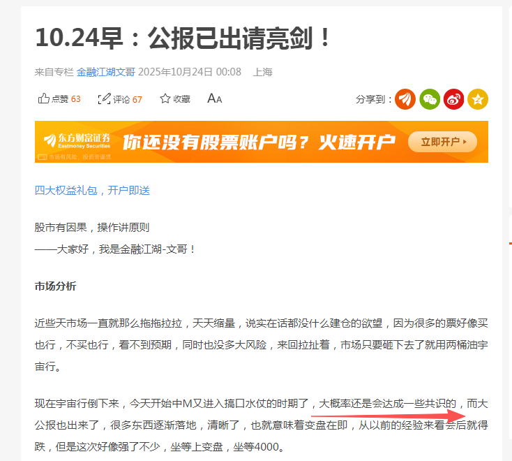Open the 四大权益礼包，开户即送 link
The width and height of the screenshot is (512, 461).
(x=92, y=190)
